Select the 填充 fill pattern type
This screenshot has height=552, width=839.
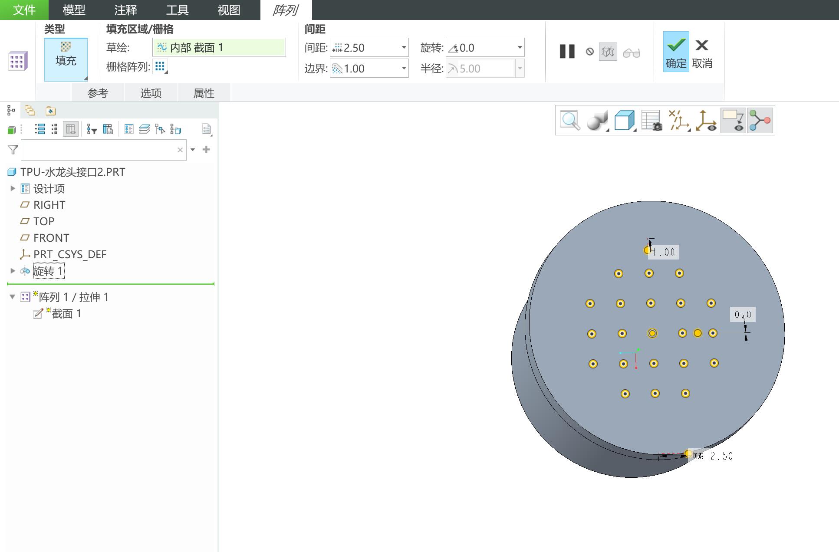click(66, 59)
